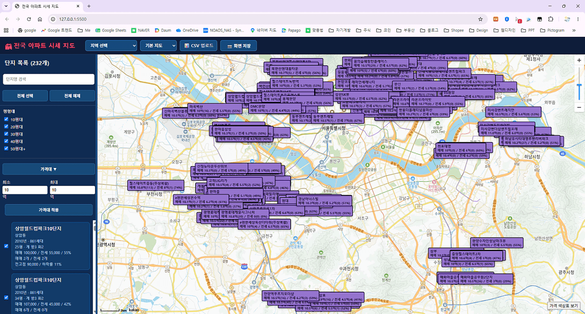Collapse the 가격대 price section
The image size is (585, 314).
click(x=49, y=169)
